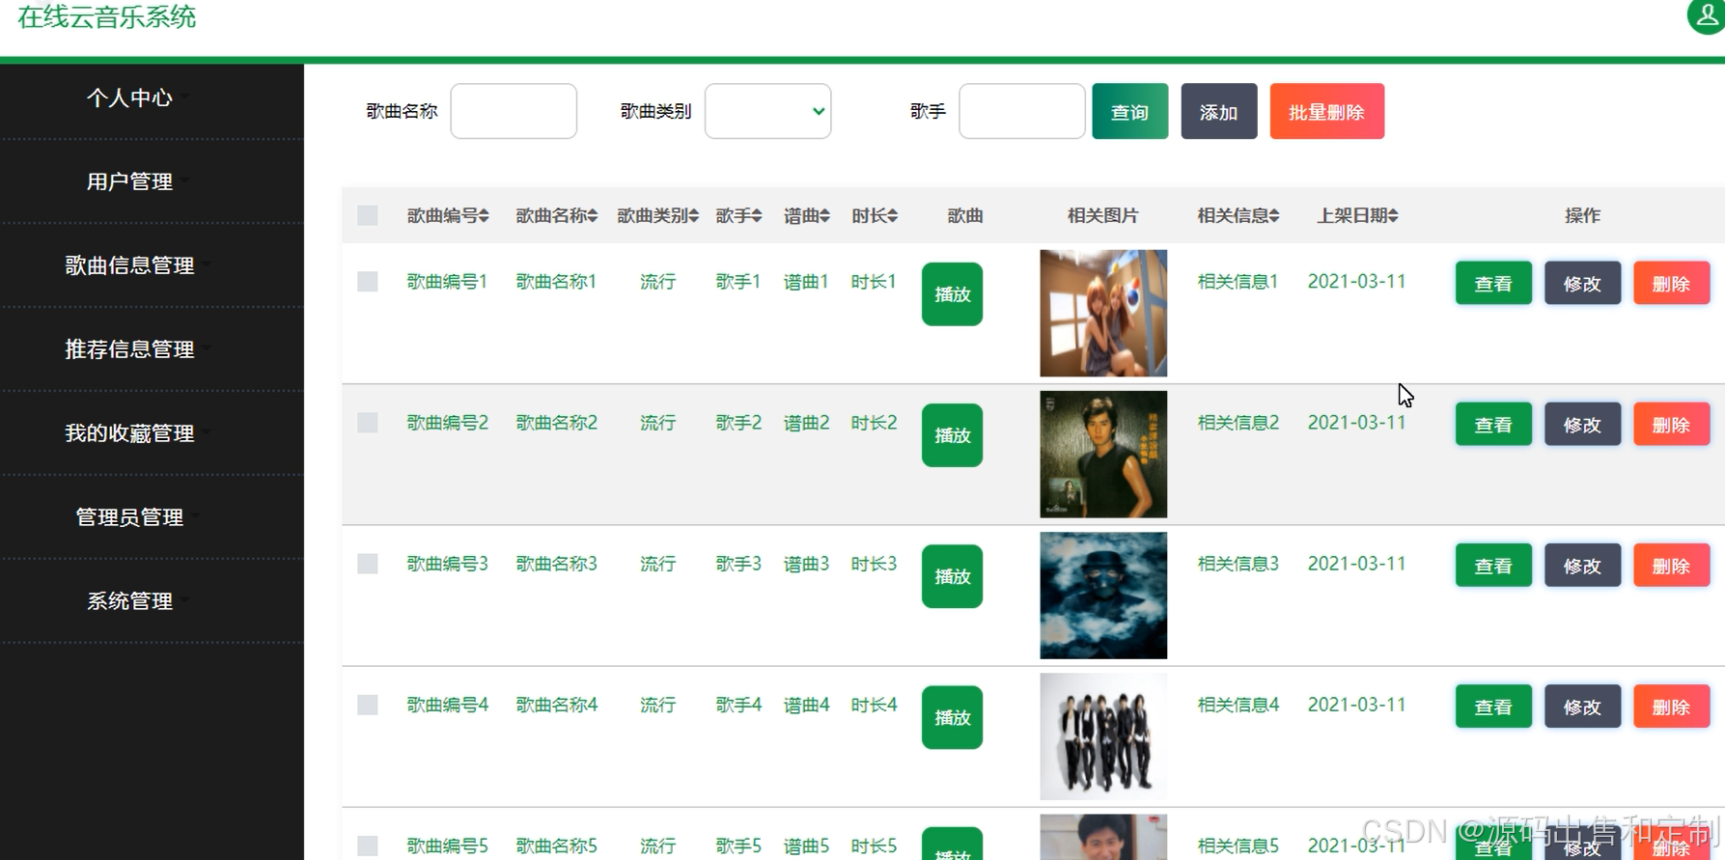Delete 歌曲编号1 with 删除 button

click(1672, 283)
